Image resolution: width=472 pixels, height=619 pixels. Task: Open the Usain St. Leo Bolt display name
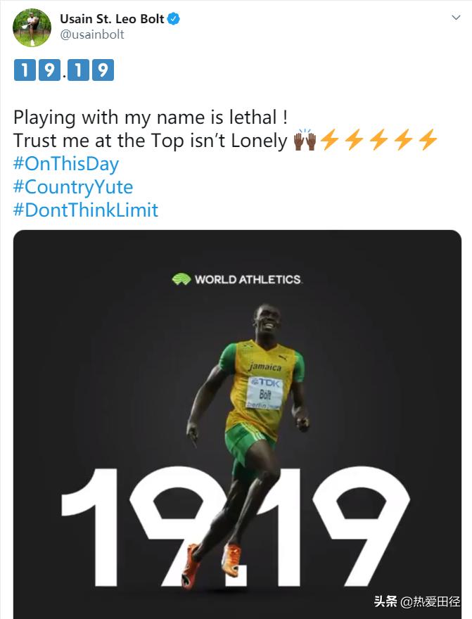coord(112,19)
